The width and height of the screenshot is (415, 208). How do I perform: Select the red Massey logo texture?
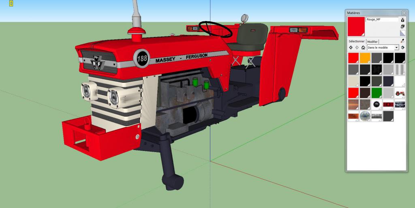388,105
